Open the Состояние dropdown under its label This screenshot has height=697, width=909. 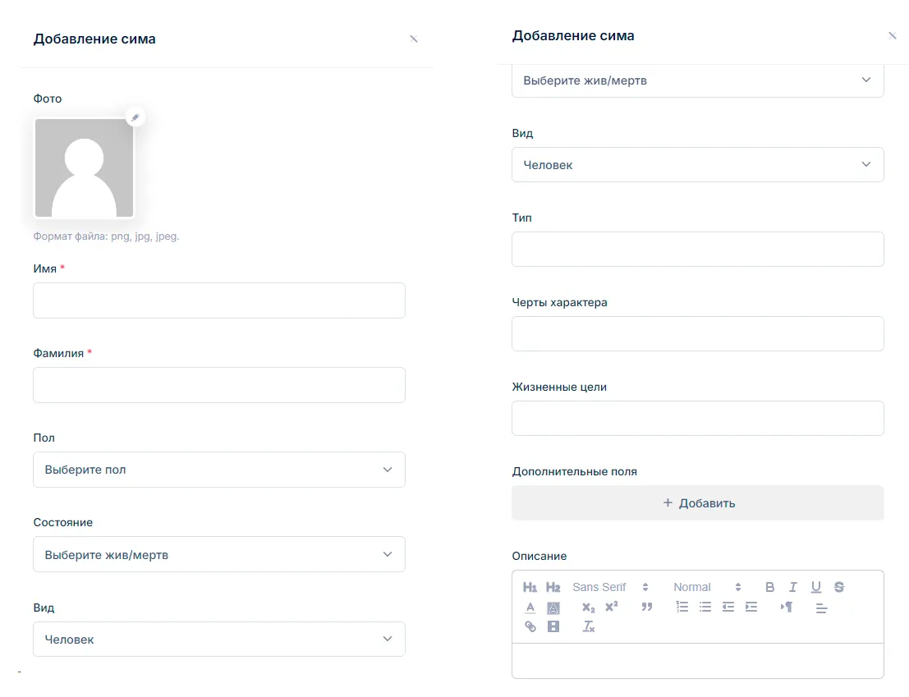pos(219,554)
